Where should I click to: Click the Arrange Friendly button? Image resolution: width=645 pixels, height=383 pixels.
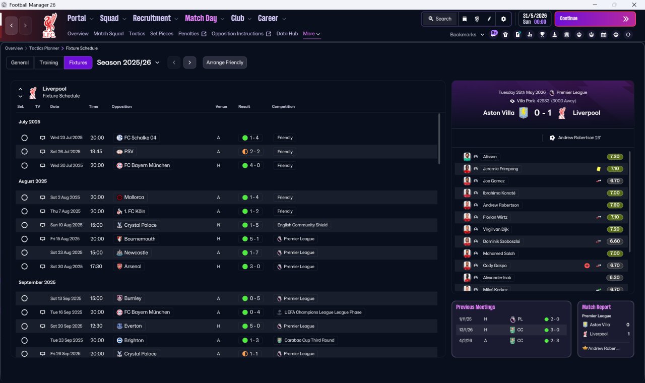225,62
